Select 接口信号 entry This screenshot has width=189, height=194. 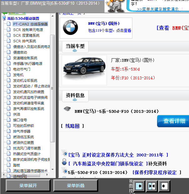(x=20, y=120)
